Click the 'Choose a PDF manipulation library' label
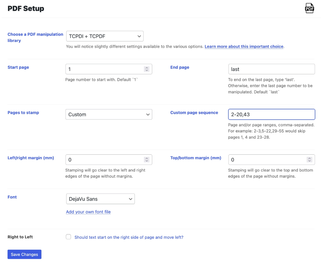Viewport: 321px width, 265px height. tap(35, 37)
